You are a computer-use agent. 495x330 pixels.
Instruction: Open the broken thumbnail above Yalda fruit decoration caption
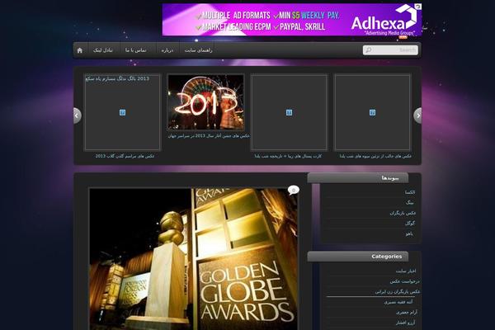(x=373, y=112)
